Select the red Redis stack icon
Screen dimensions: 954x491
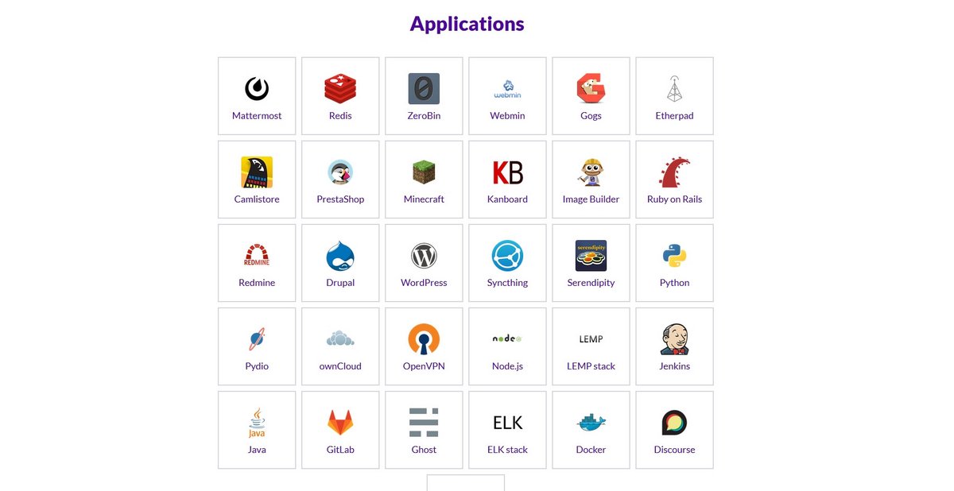tap(340, 89)
